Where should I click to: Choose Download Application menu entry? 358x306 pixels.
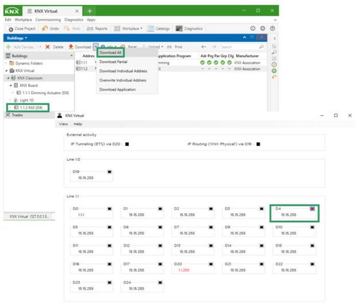click(118, 89)
